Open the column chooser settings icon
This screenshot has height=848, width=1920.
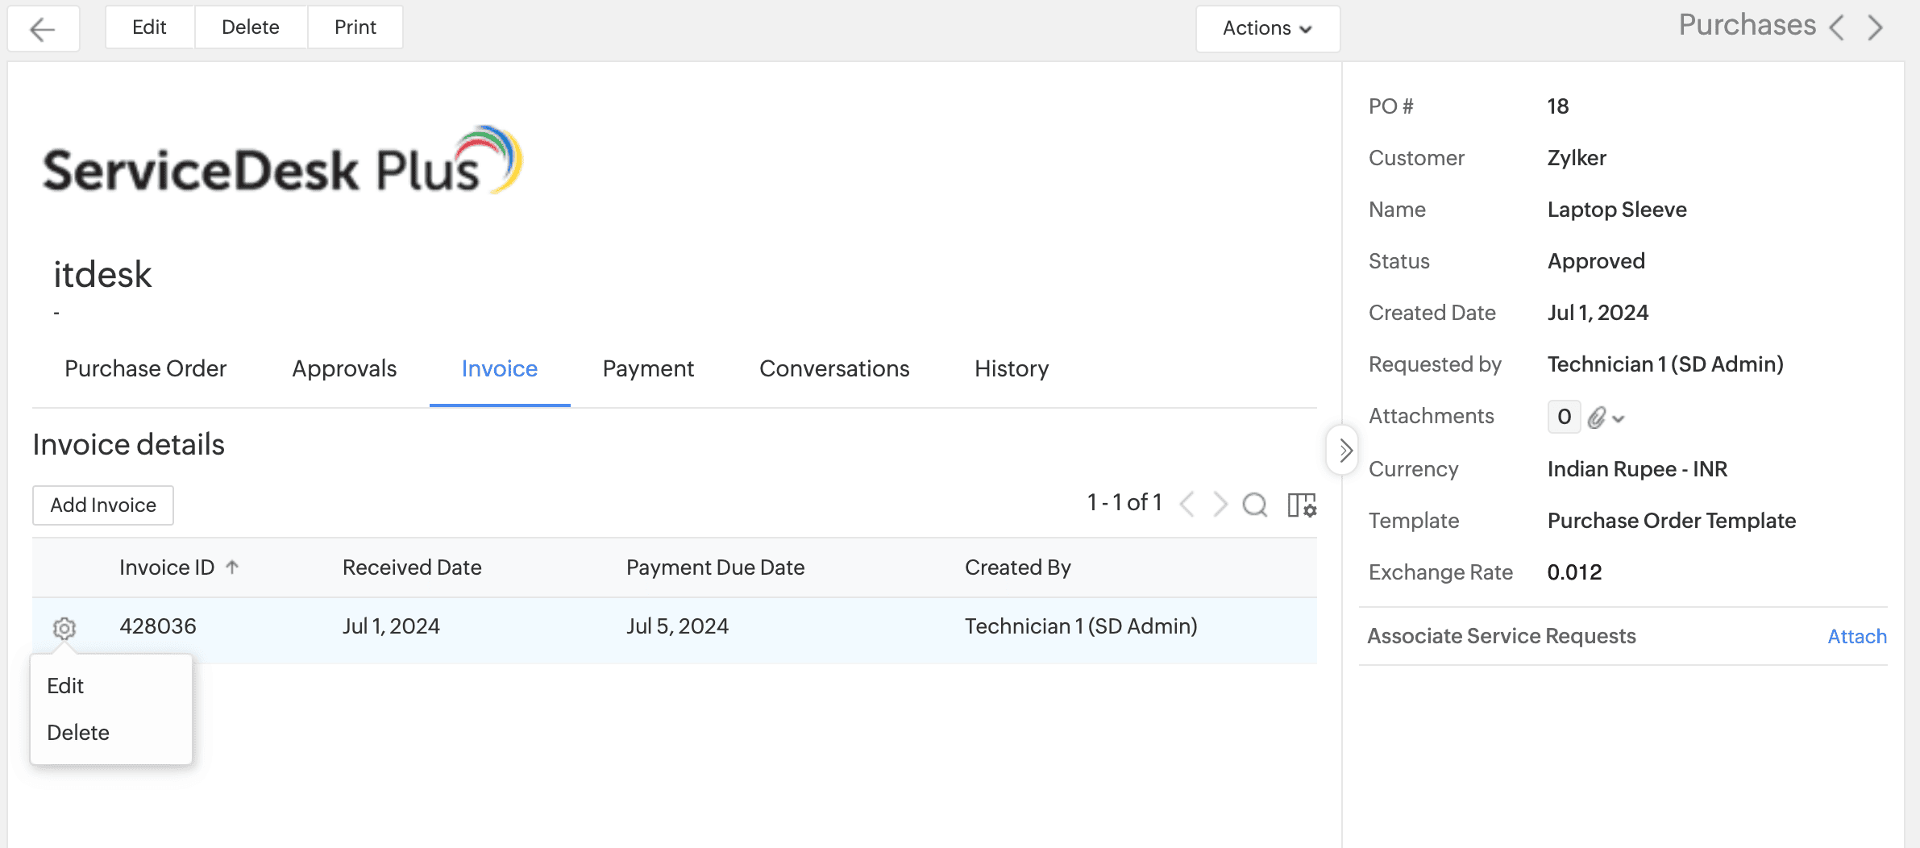coord(1301,505)
